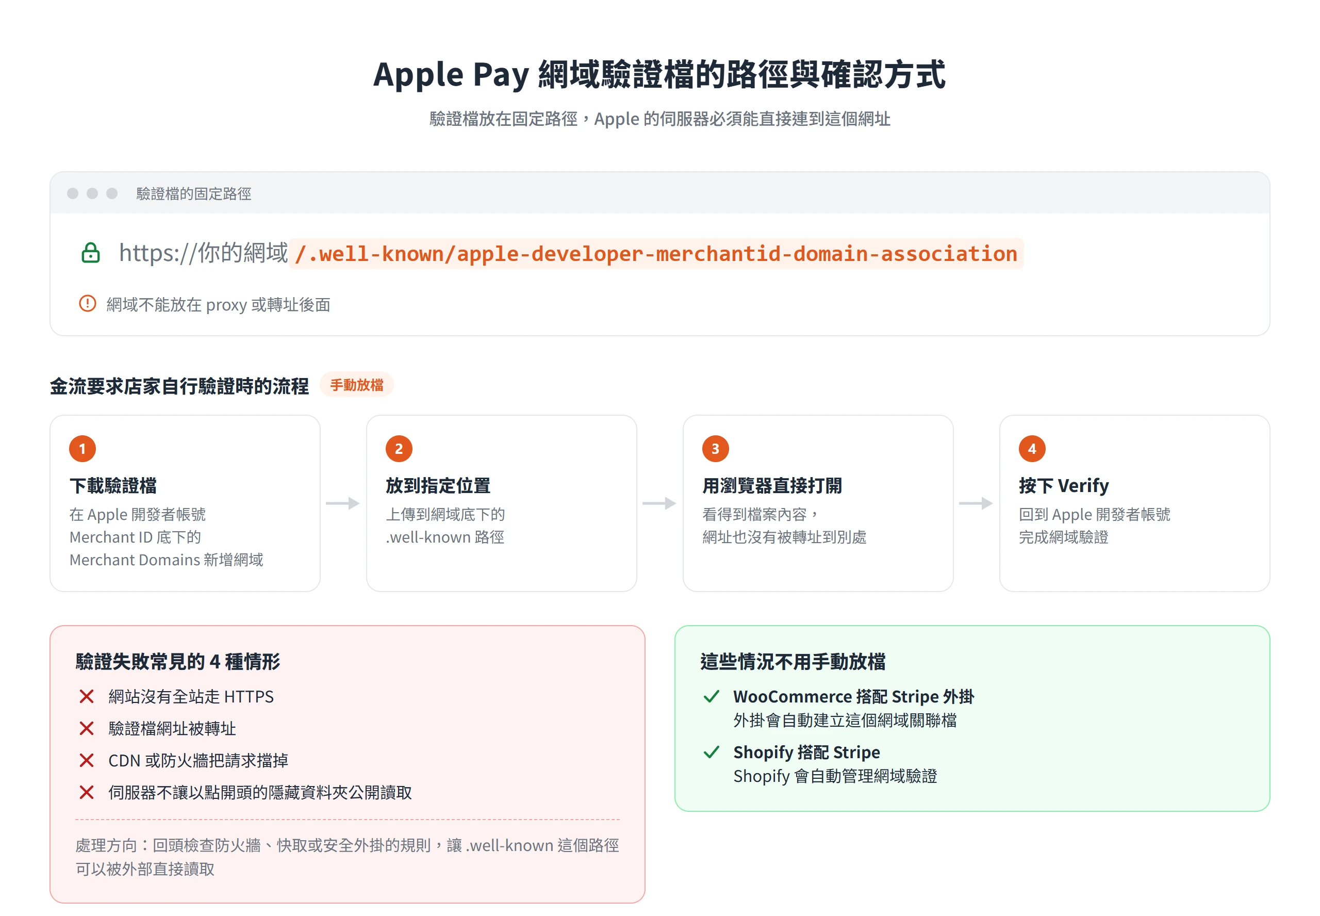Click red X next to 網站沒有全站走 HTTPS

(x=87, y=697)
